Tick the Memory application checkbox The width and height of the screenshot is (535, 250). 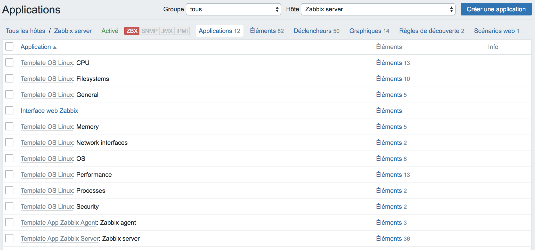tap(9, 127)
